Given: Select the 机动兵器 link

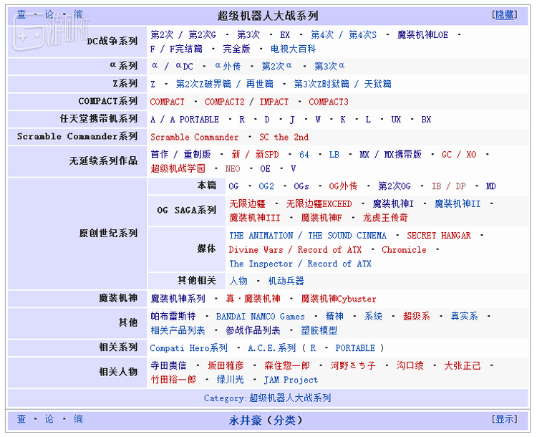Looking at the screenshot, I should 286,281.
